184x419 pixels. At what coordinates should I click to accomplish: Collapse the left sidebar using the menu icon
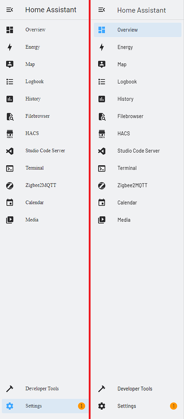(10, 10)
